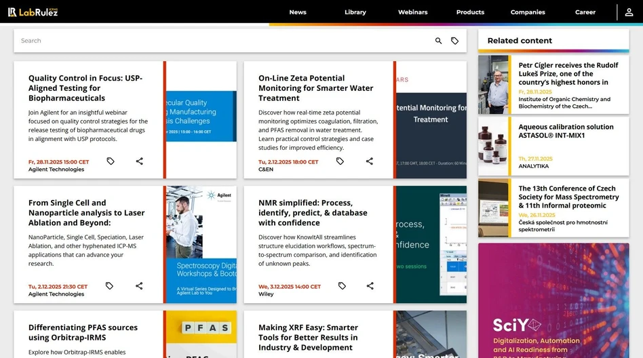The height and width of the screenshot is (358, 643).
Task: Click Agilent Spectroscopy Digital Workshops image
Action: 201,244
